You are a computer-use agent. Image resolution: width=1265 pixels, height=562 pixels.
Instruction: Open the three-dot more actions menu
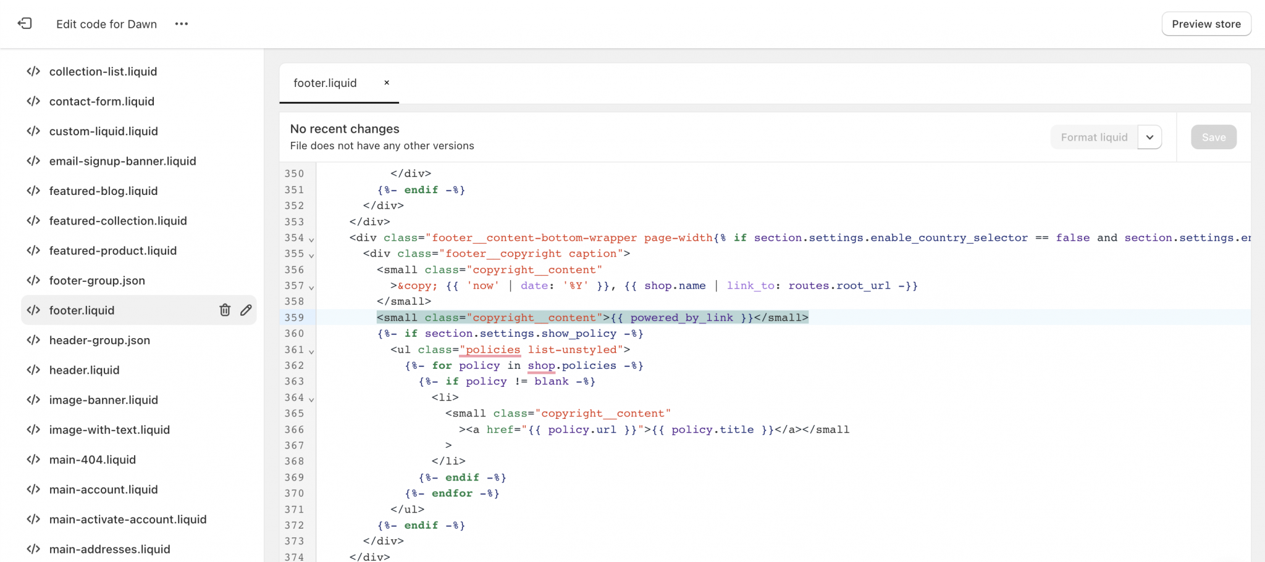click(x=181, y=23)
